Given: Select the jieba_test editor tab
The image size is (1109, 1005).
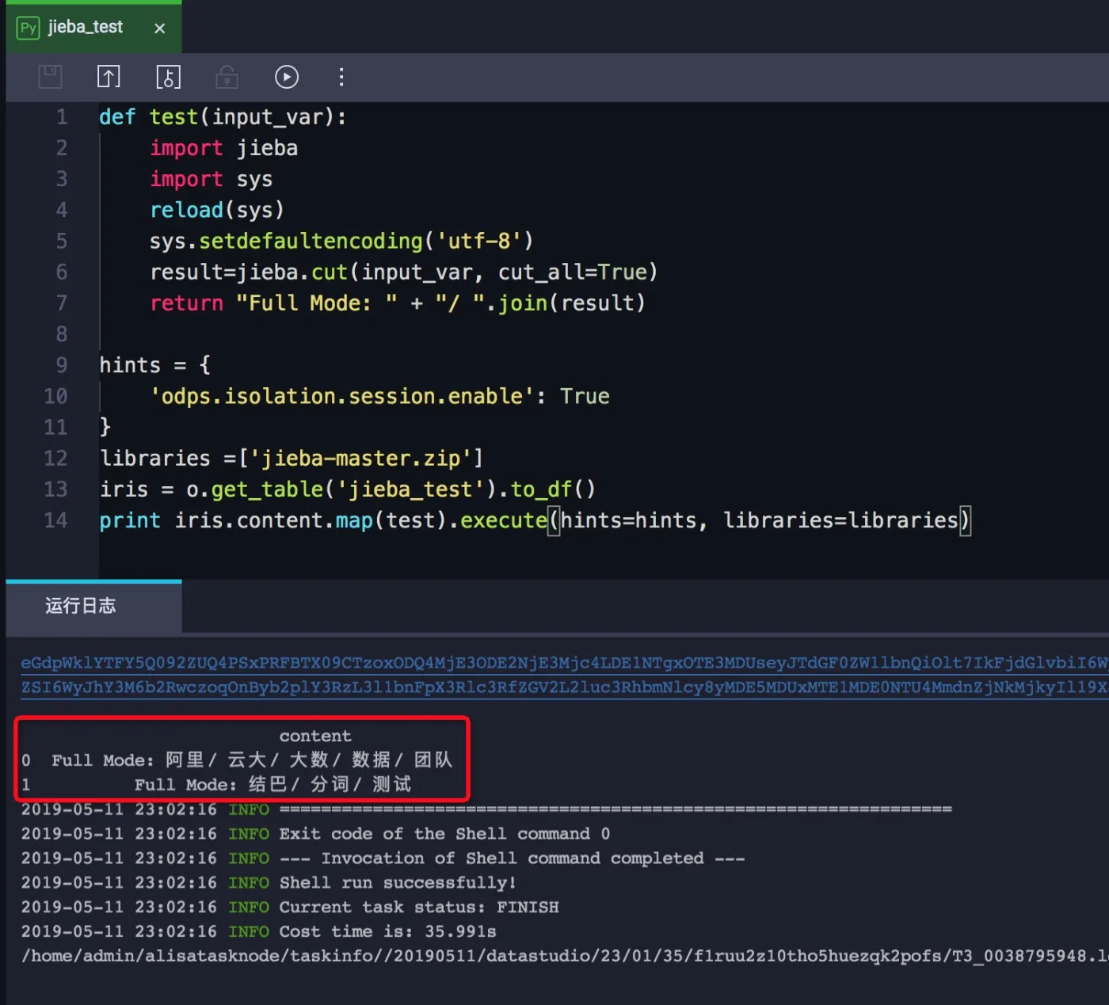Looking at the screenshot, I should coord(93,28).
